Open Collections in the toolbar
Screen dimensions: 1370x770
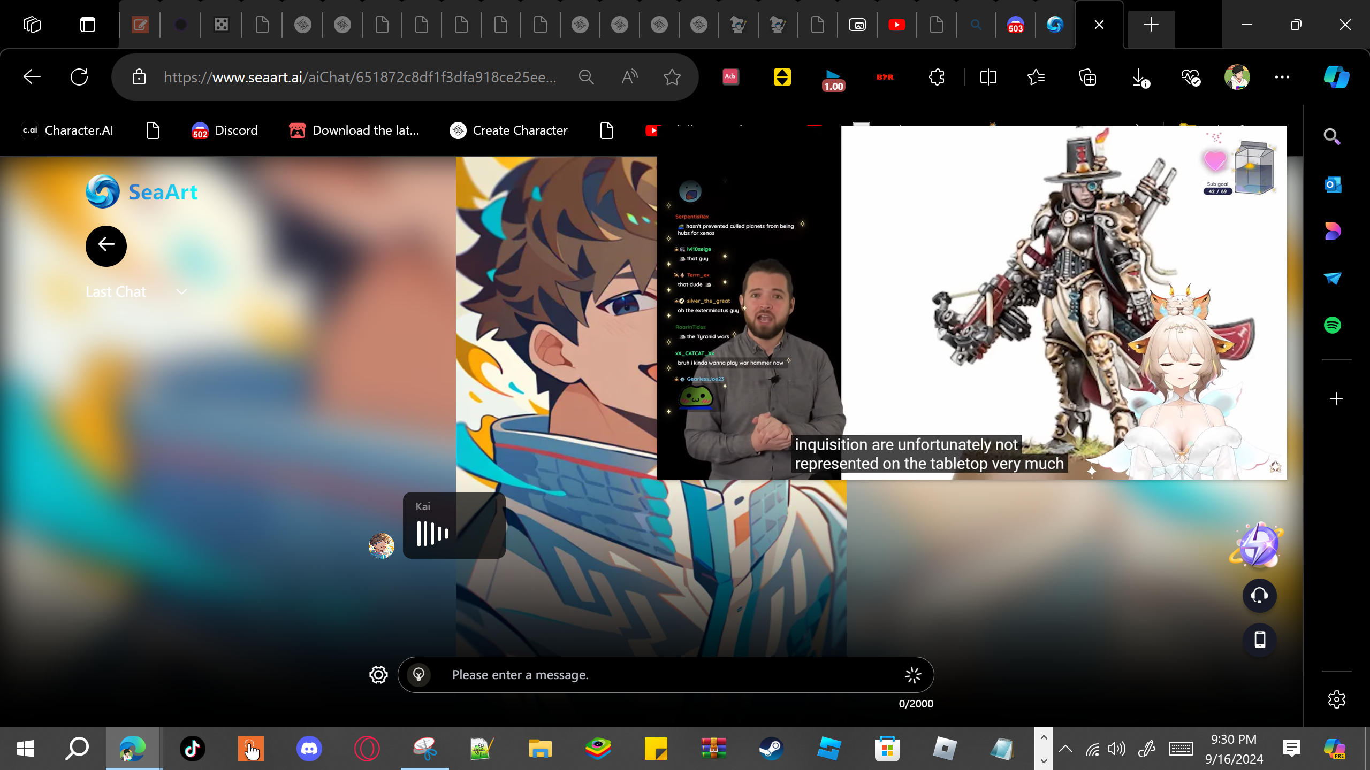point(1087,77)
